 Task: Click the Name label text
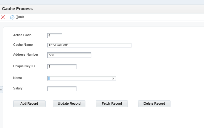pos(18,78)
